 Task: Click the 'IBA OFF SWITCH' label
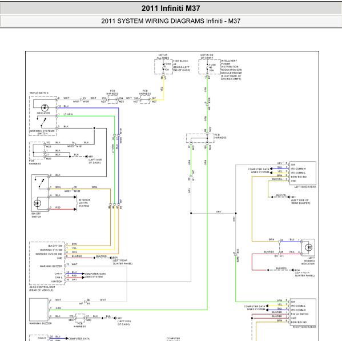pyautogui.click(x=37, y=215)
